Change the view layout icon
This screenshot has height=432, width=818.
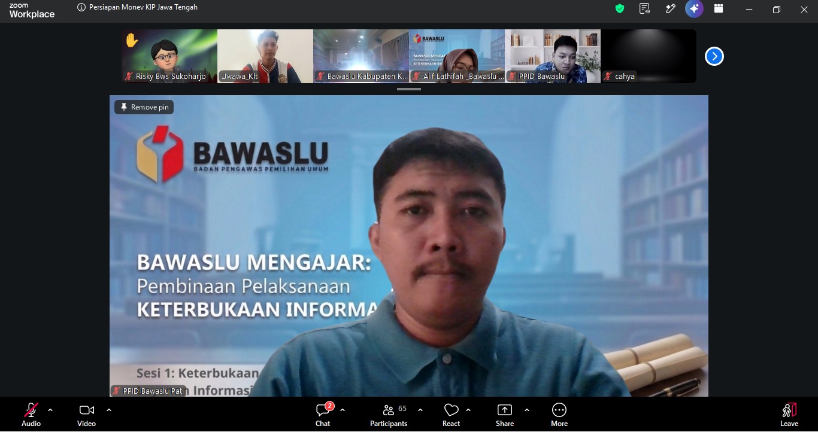(719, 8)
